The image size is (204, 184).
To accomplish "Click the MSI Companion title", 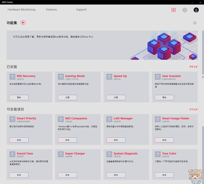I will pyautogui.click(x=76, y=118).
